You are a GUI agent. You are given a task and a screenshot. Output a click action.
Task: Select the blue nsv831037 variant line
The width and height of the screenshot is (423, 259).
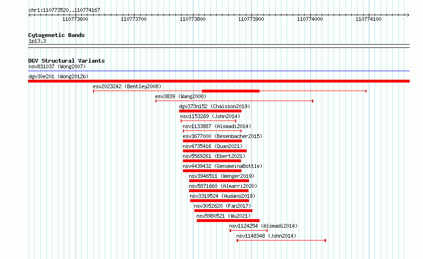219,71
